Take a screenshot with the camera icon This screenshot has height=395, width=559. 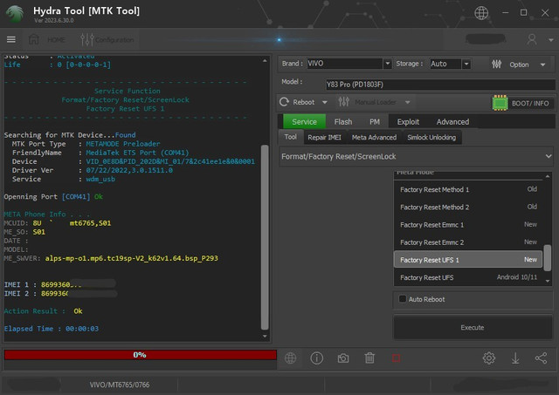[343, 358]
